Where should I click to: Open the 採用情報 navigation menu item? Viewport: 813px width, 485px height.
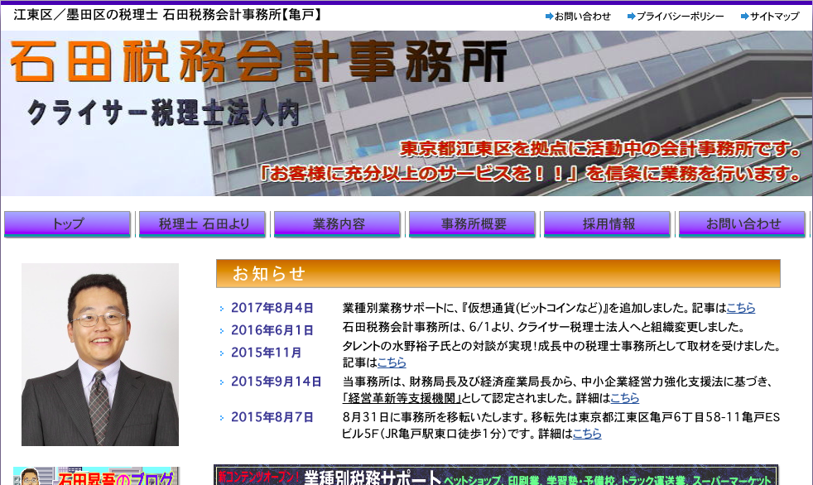607,223
